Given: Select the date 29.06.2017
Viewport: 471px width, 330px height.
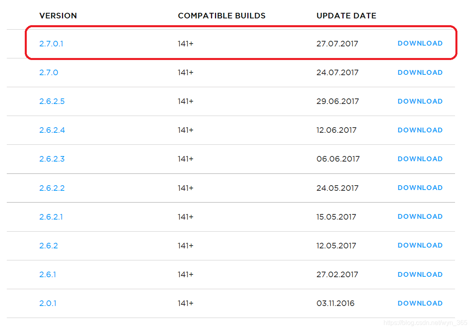Looking at the screenshot, I should [x=338, y=101].
